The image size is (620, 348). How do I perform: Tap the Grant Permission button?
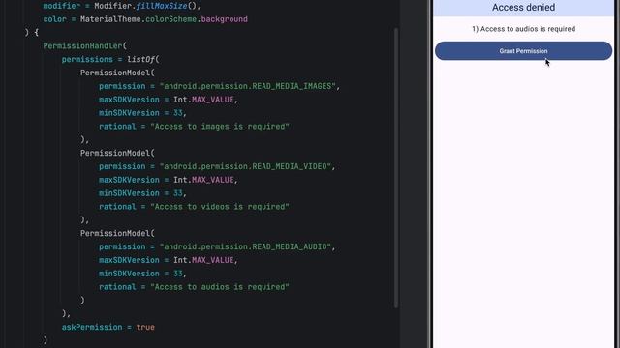(x=523, y=51)
